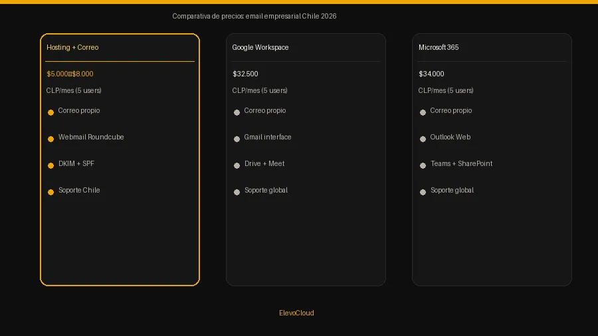Click Soporte global in Microsoft 365 card
Screen dimensions: 598x336
point(452,190)
